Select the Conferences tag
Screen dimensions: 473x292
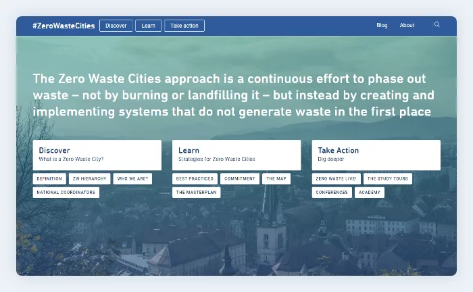[332, 193]
